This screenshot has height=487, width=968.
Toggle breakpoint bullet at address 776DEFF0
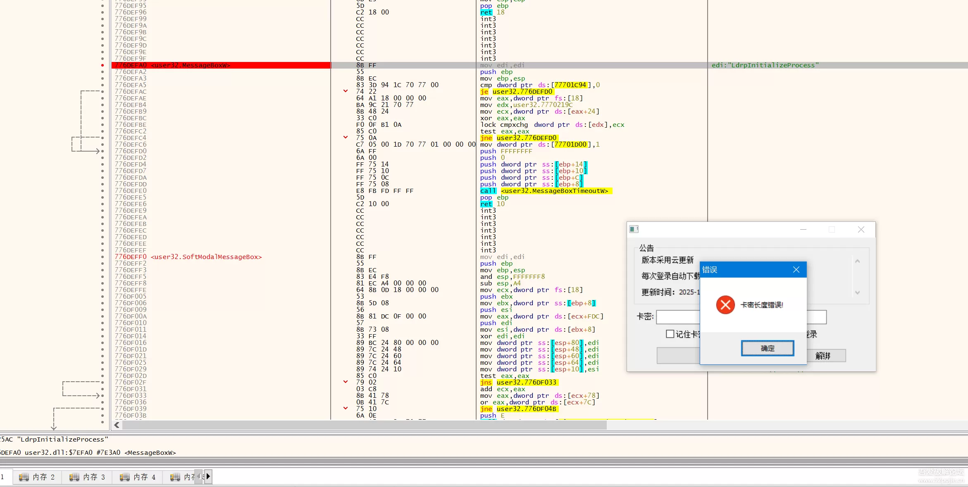click(103, 257)
